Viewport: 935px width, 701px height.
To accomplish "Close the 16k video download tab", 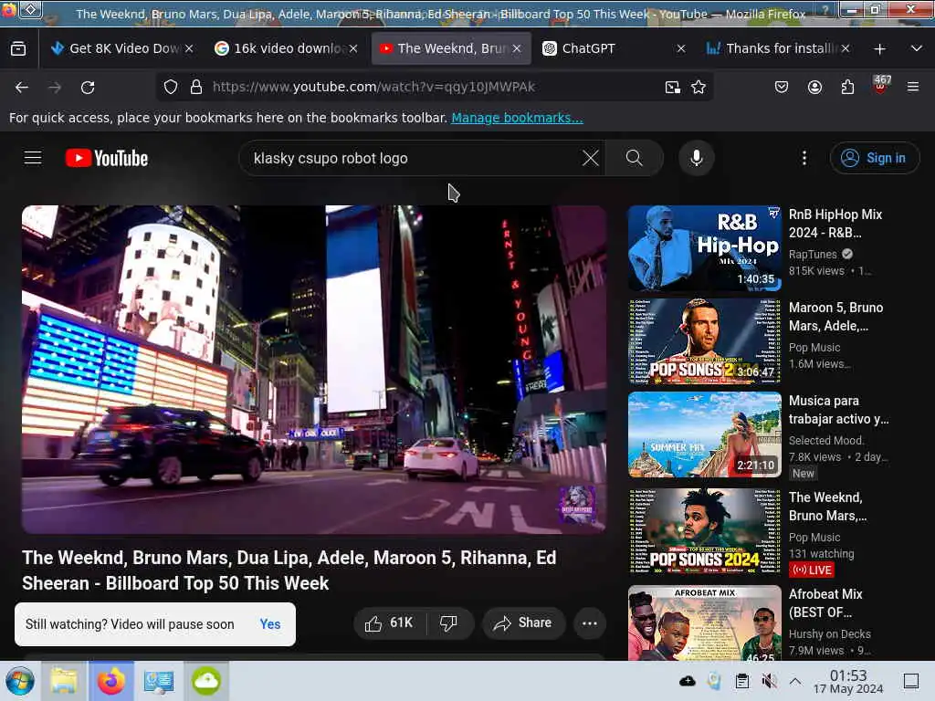I will (353, 48).
